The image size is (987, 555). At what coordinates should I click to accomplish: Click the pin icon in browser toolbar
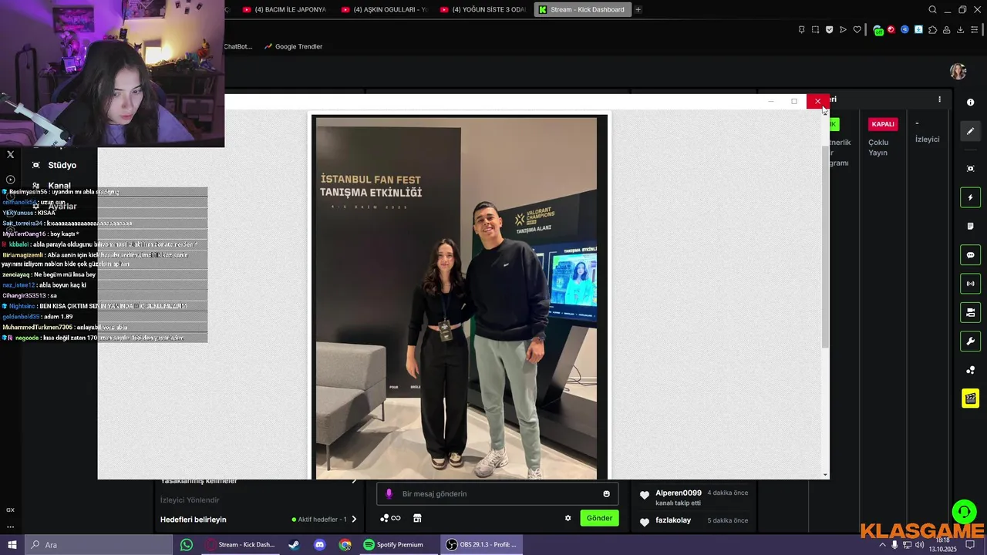pos(801,29)
